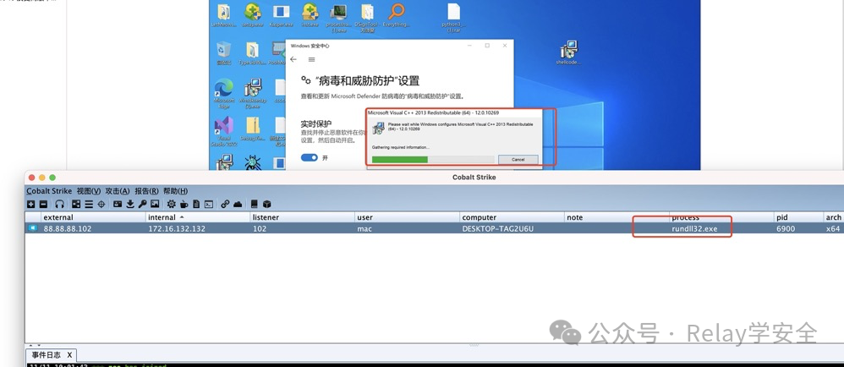Viewport: 844px width, 367px height.
Task: Sort by pid column header
Action: (799, 217)
